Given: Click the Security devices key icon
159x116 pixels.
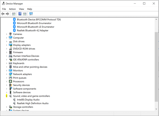Looking at the screenshot, I should point(11,85).
